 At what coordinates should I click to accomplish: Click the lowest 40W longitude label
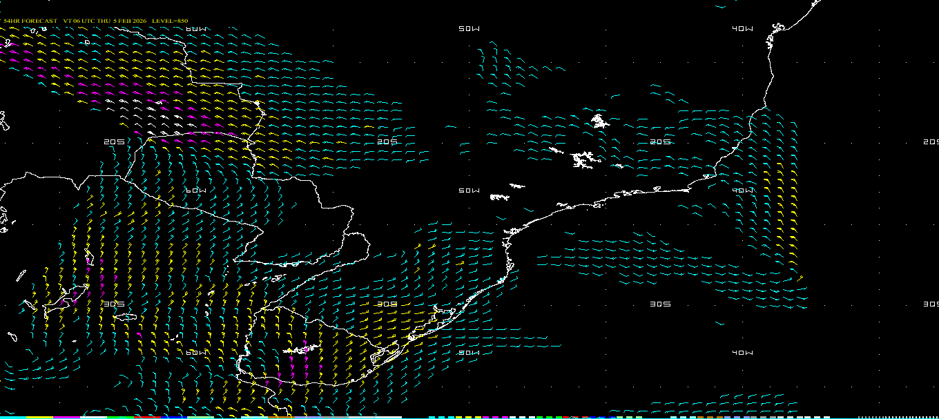coord(742,353)
